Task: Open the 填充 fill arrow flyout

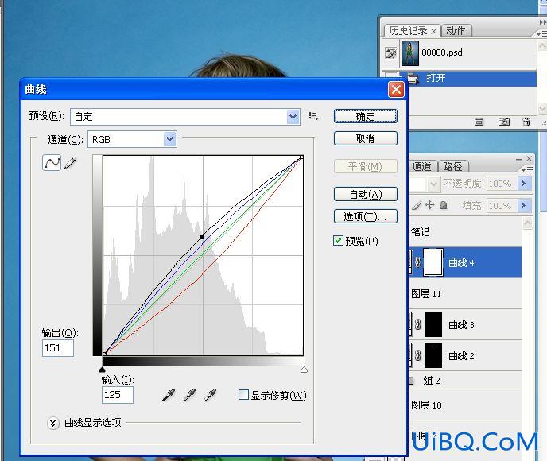Action: (x=524, y=205)
